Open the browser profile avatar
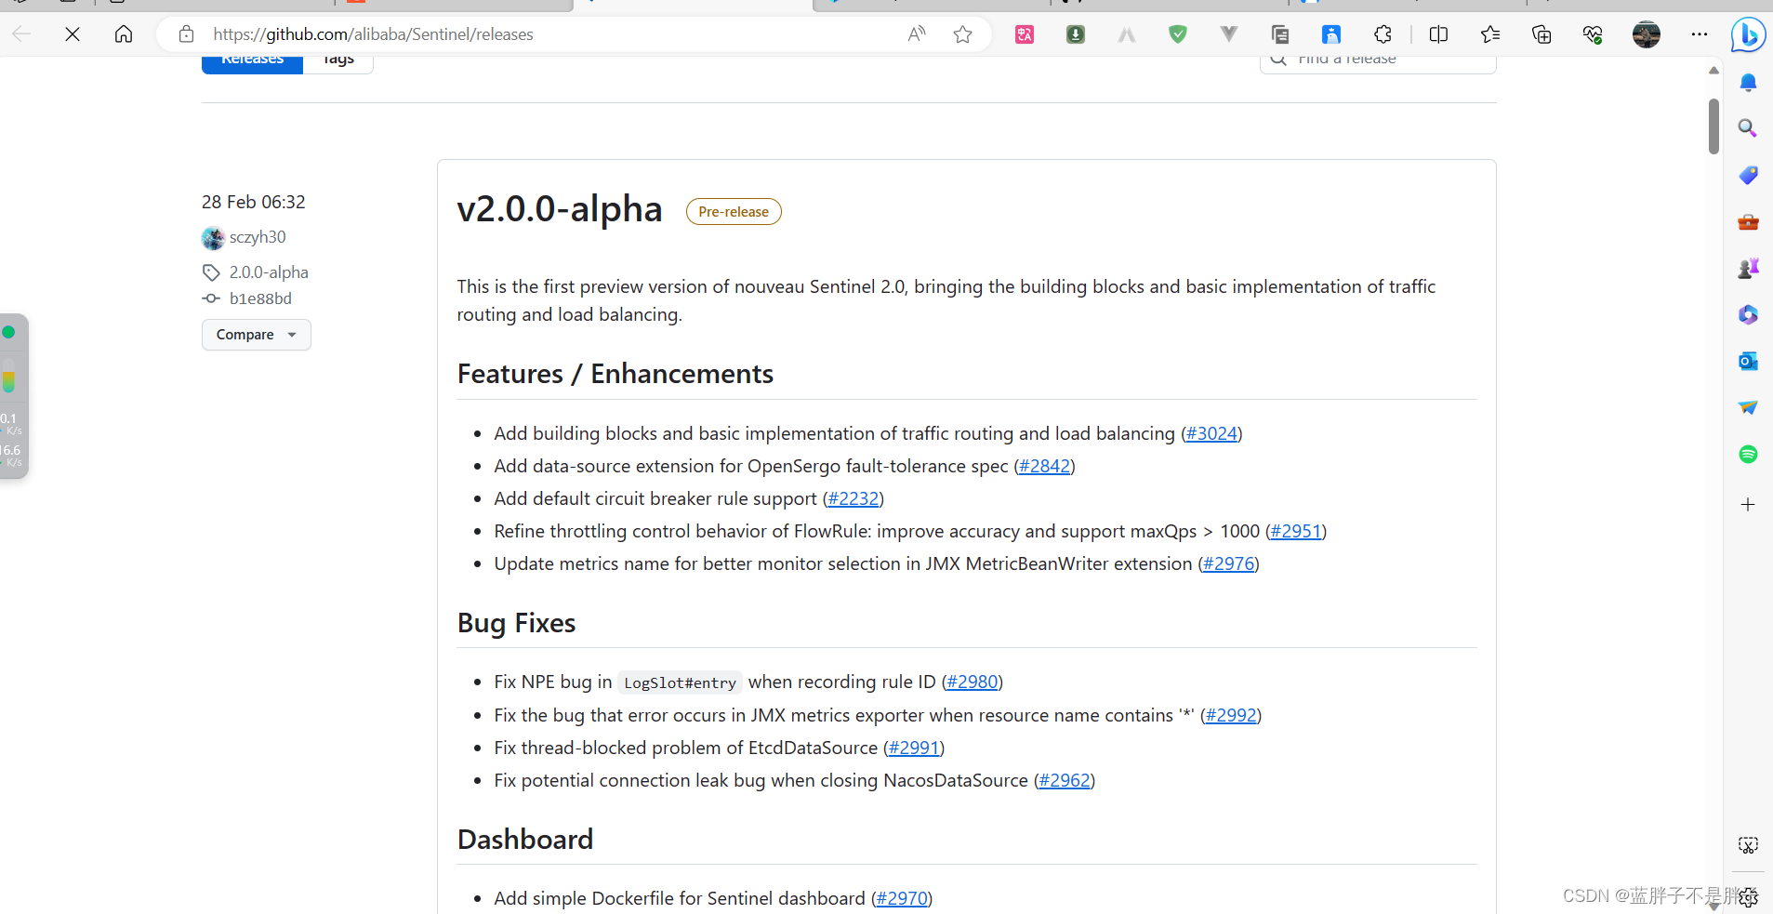This screenshot has width=1773, height=914. 1647,34
